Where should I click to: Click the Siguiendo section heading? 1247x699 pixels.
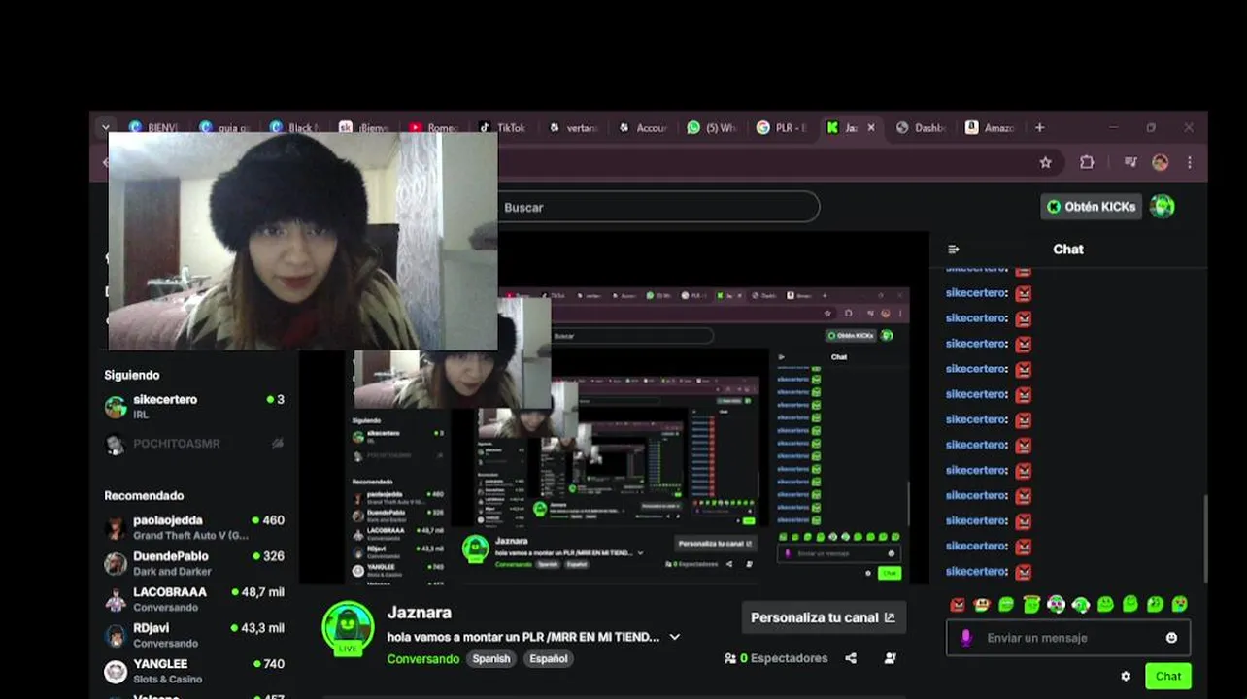[132, 375]
